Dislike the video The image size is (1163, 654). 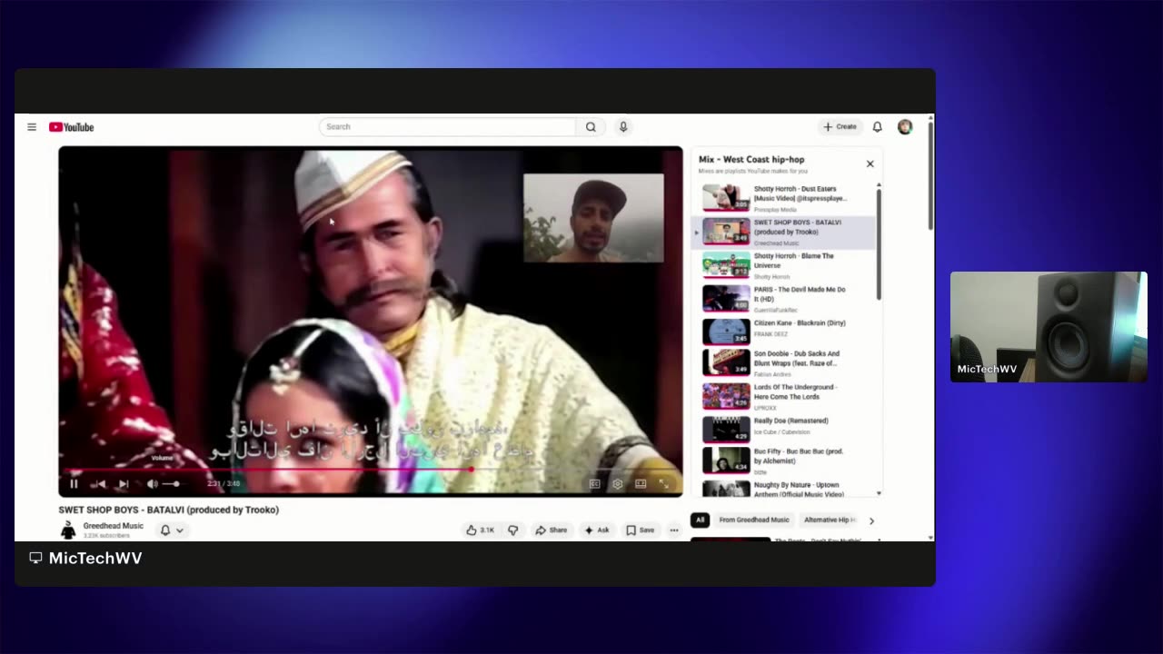point(512,530)
